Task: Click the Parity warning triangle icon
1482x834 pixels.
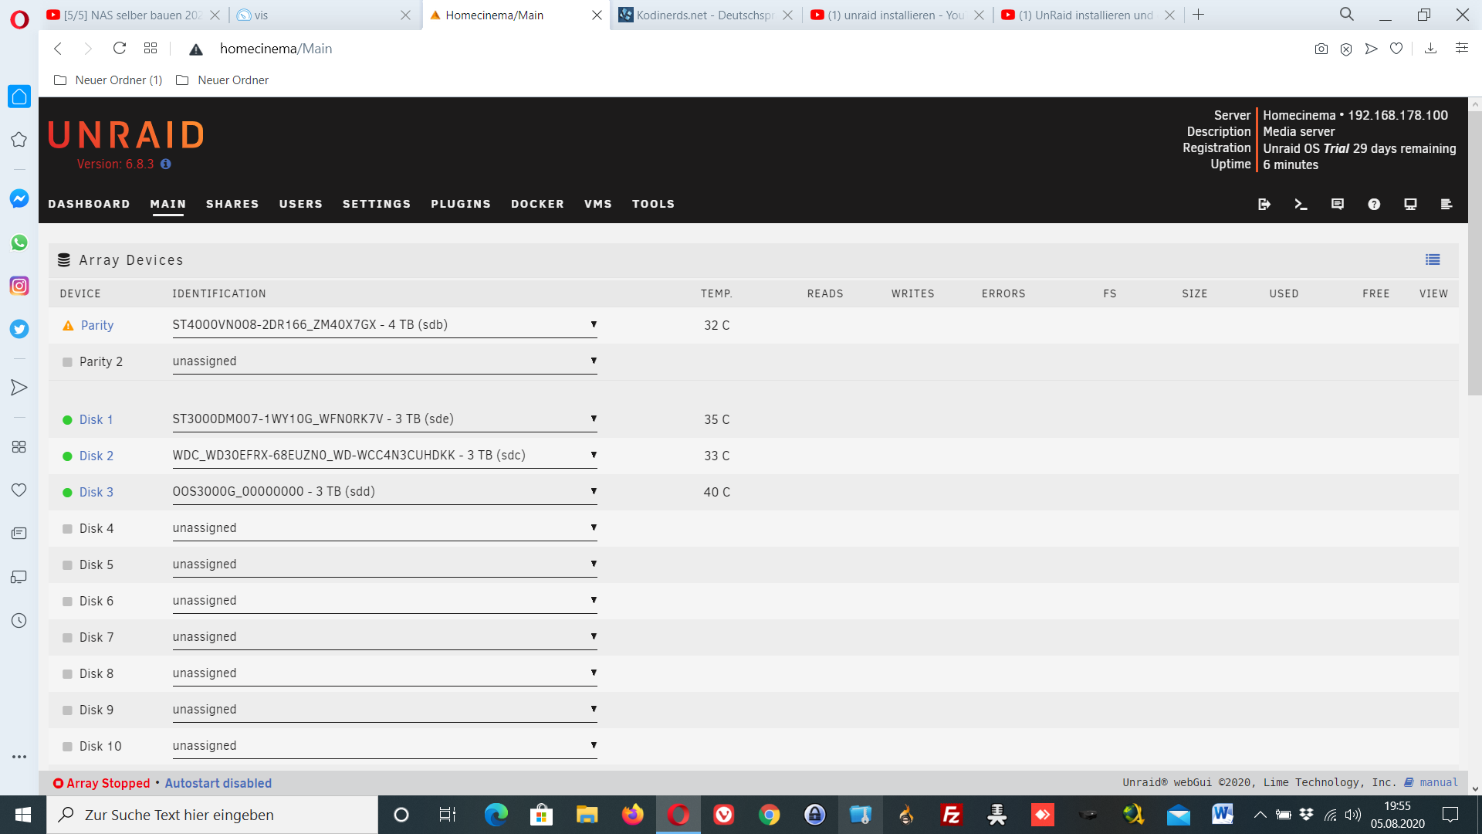Action: click(x=68, y=326)
